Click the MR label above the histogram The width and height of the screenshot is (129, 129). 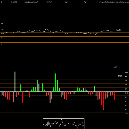pos(115,67)
